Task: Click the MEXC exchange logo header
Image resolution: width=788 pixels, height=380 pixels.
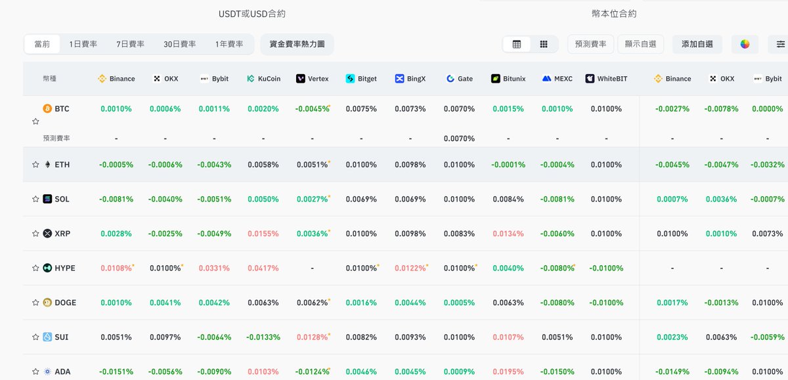Action: point(557,79)
